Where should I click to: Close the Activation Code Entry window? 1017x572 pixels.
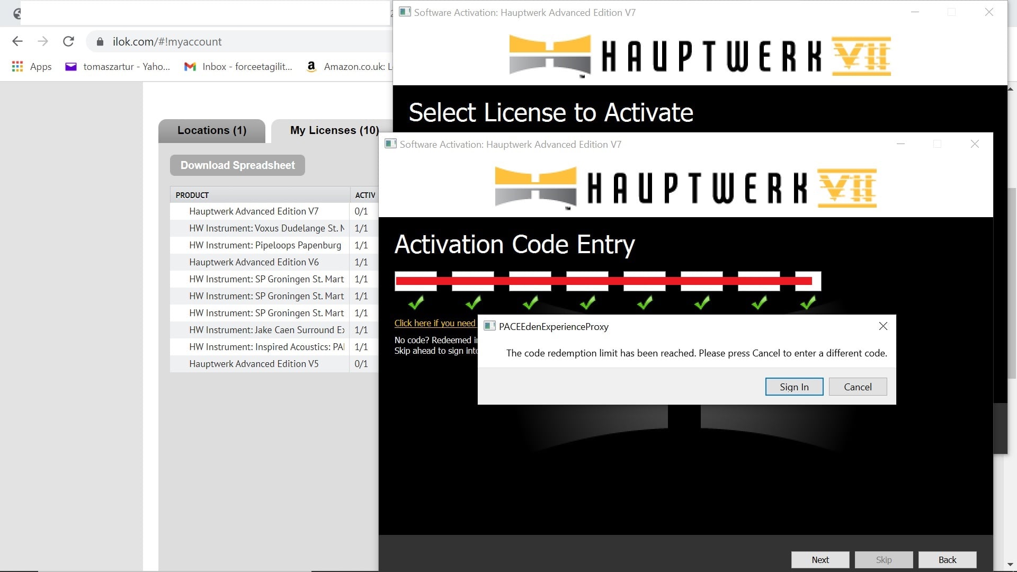975,144
